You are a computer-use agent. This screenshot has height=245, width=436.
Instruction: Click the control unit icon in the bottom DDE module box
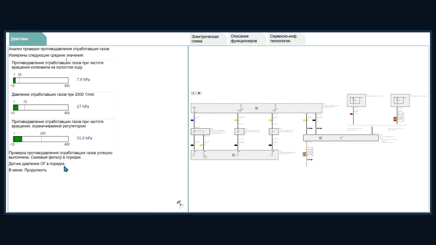[x=233, y=155]
